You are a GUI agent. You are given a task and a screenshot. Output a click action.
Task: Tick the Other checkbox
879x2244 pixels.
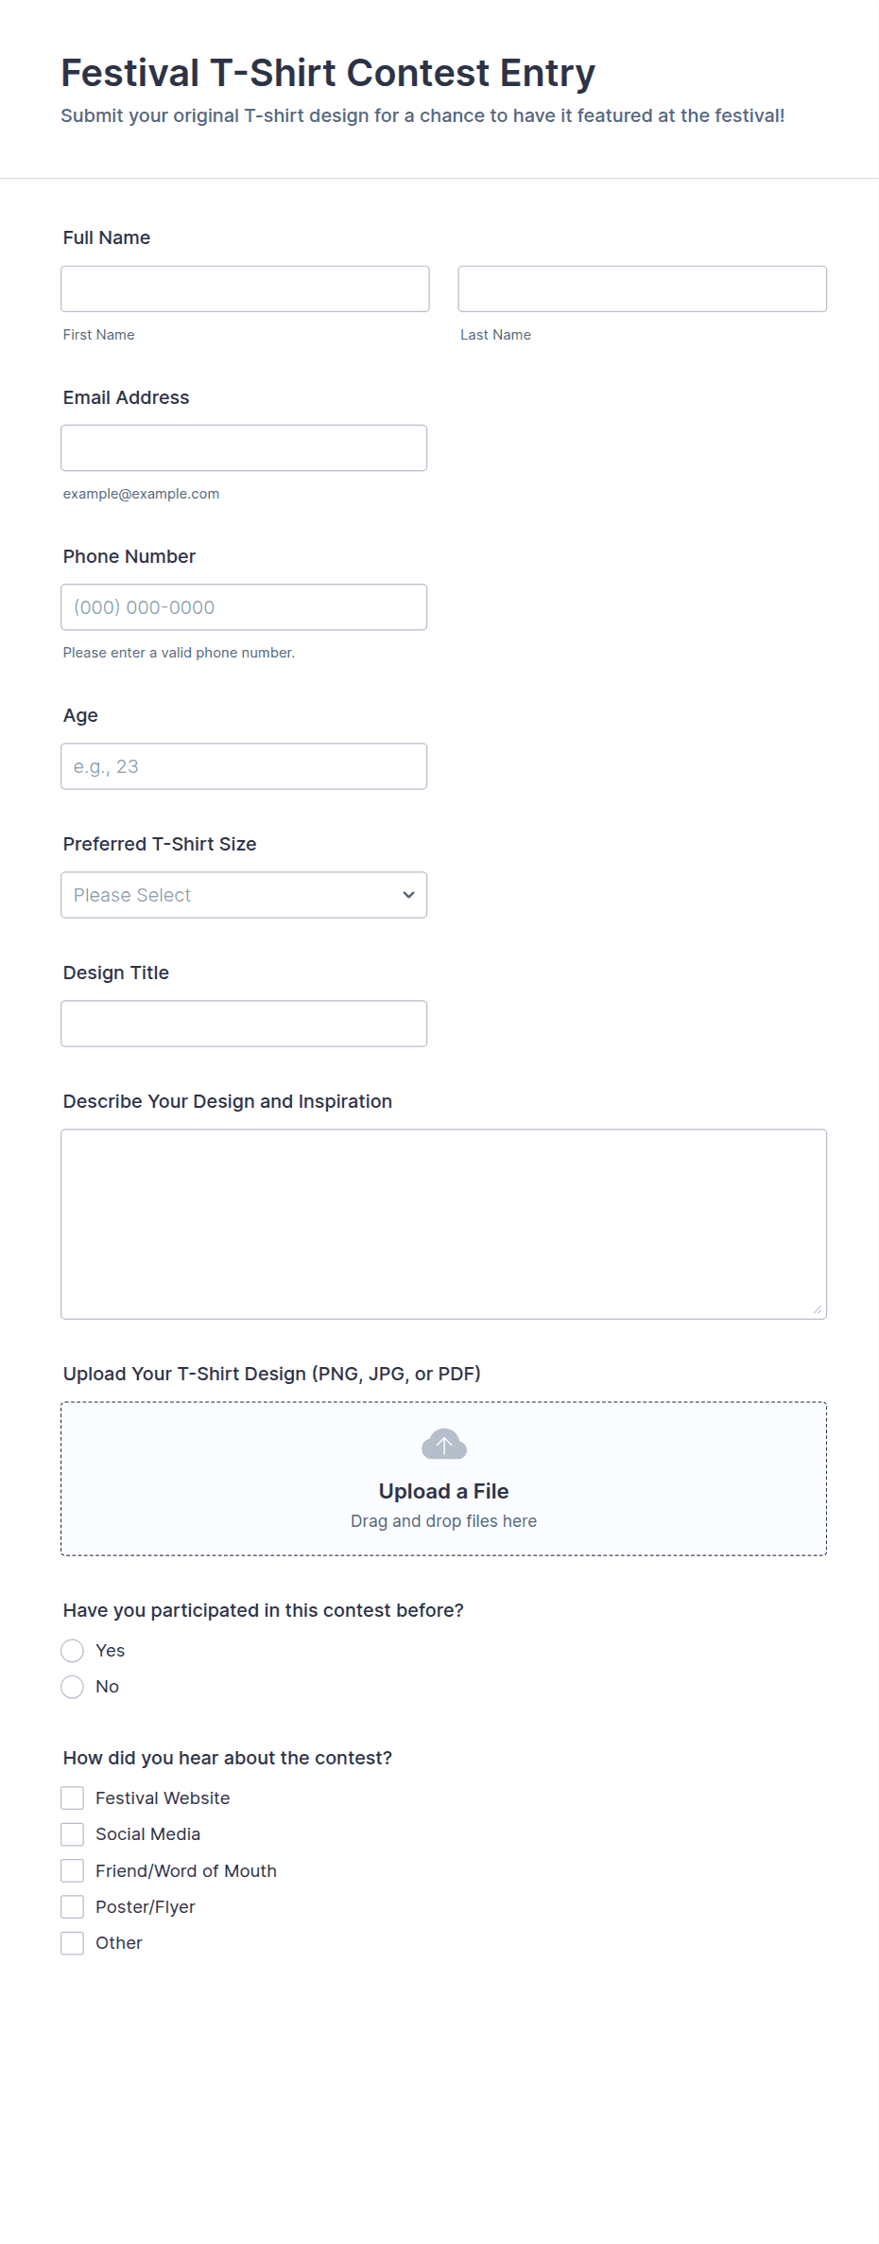click(x=73, y=1943)
